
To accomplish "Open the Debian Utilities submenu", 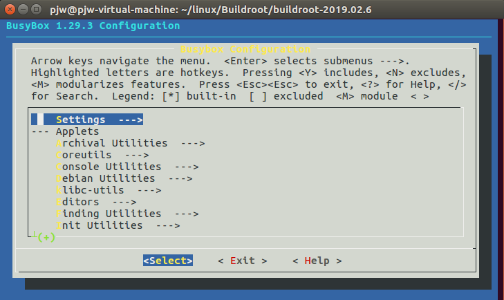I will [124, 178].
